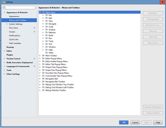Click the Android Studio icon in title bar
This screenshot has width=166, height=128.
[x=4, y=2]
